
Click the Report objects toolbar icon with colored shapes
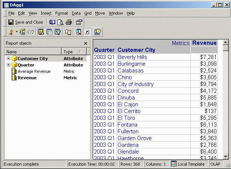click(x=41, y=32)
